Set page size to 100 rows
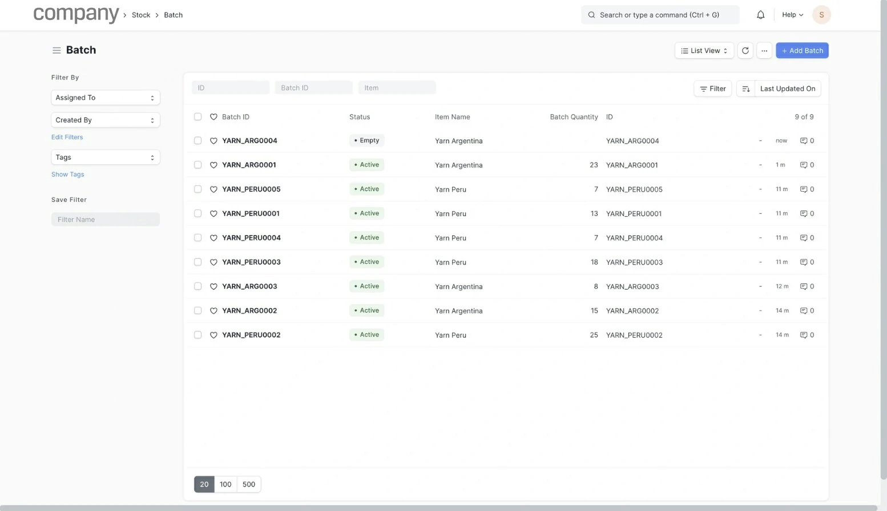The height and width of the screenshot is (511, 887). tap(225, 484)
